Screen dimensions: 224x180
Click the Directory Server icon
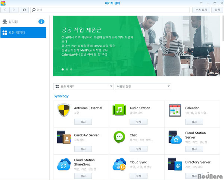175,164
